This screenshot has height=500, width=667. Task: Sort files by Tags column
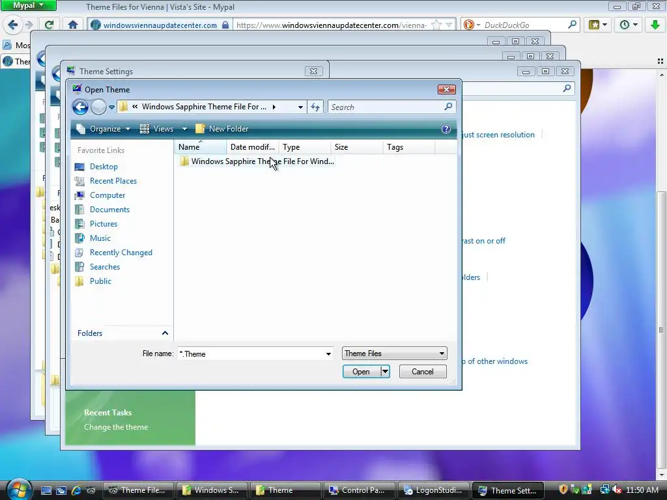tap(409, 147)
